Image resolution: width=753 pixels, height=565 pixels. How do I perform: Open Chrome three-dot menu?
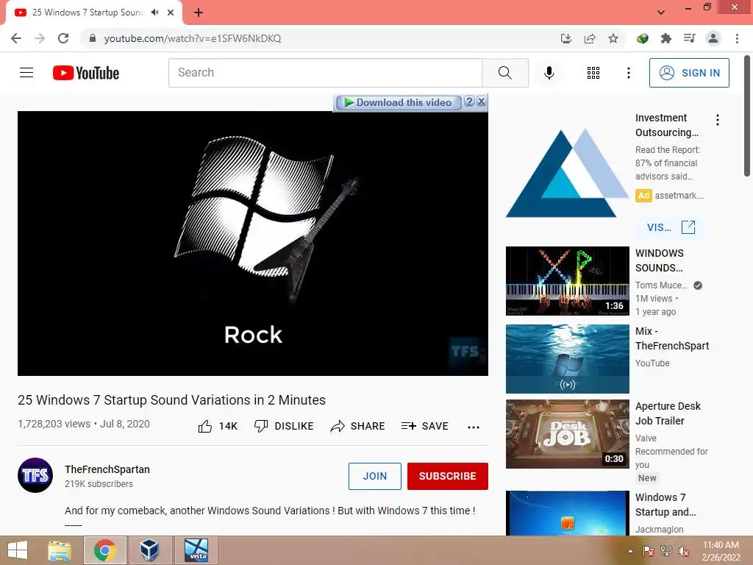coord(737,38)
